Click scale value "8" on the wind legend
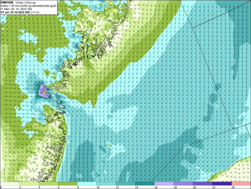251x189 pixels. 78,187
